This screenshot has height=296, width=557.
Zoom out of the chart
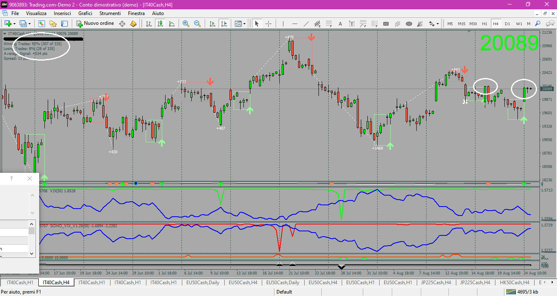(x=197, y=24)
